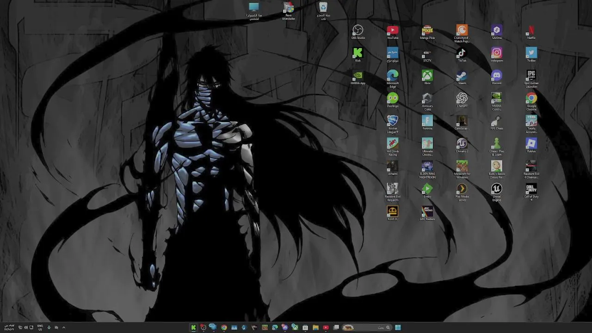This screenshot has height=333, width=592.
Task: Open the SAnime shortcut
Action: [497, 32]
